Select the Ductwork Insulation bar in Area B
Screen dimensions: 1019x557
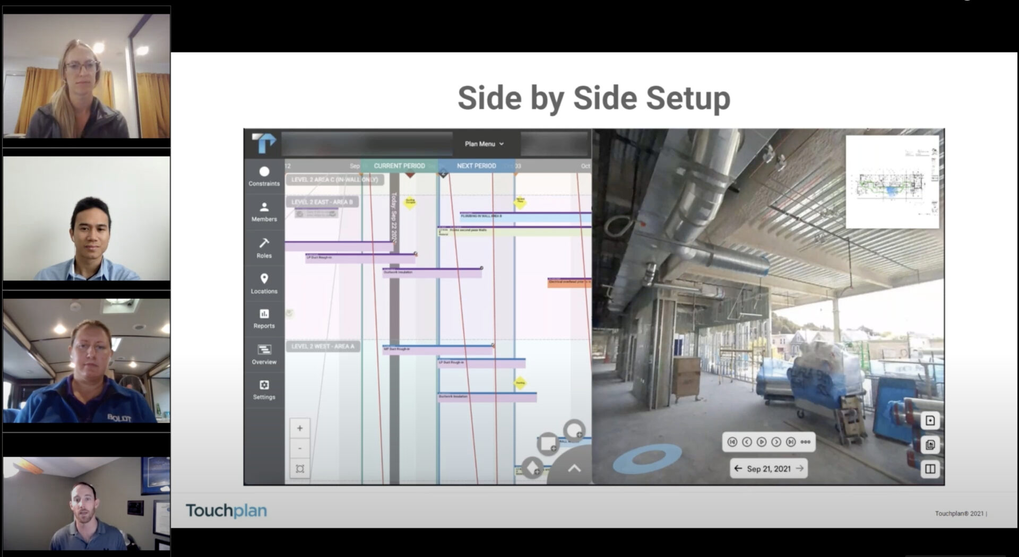point(432,272)
